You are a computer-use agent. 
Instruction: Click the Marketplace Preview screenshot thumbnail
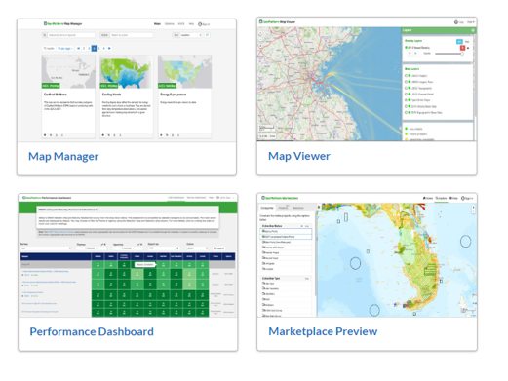click(x=367, y=255)
